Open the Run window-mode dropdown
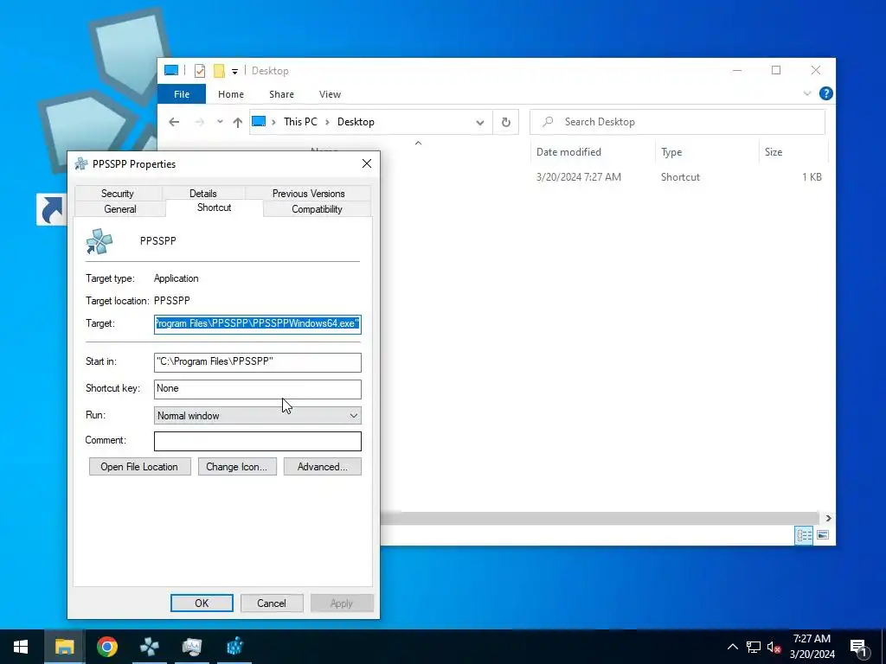Screen dimensions: 886x664 click(258, 416)
